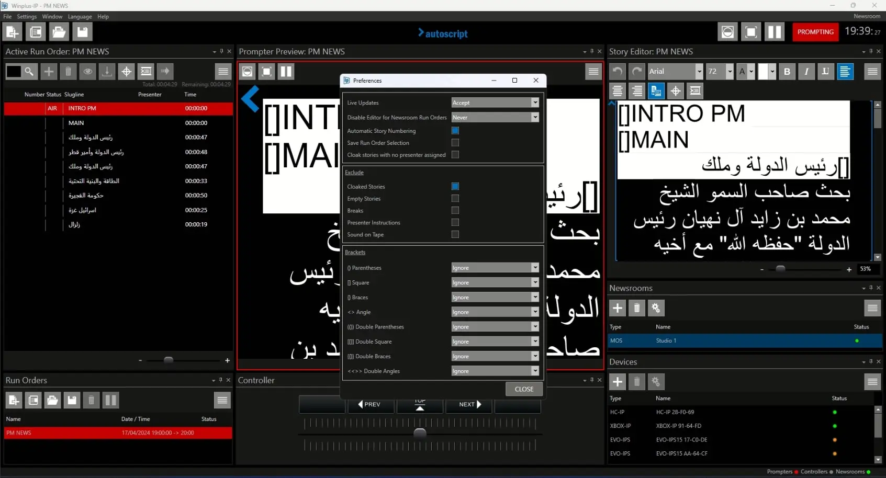The image size is (886, 478).
Task: Click the CLOSE button in Preferences
Action: (524, 389)
